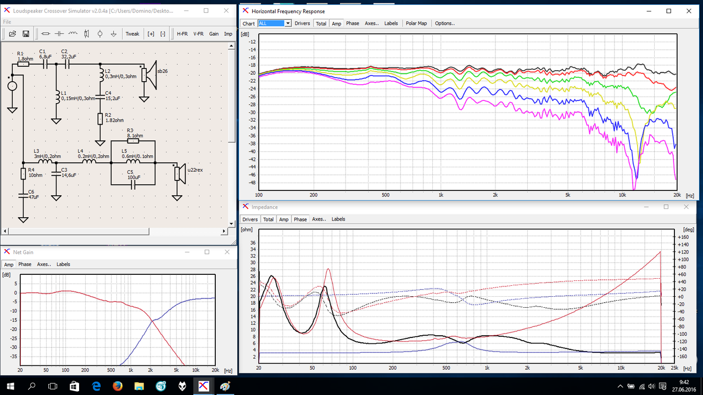Save the project with the floppy disk icon
703x395 pixels.
pos(26,33)
